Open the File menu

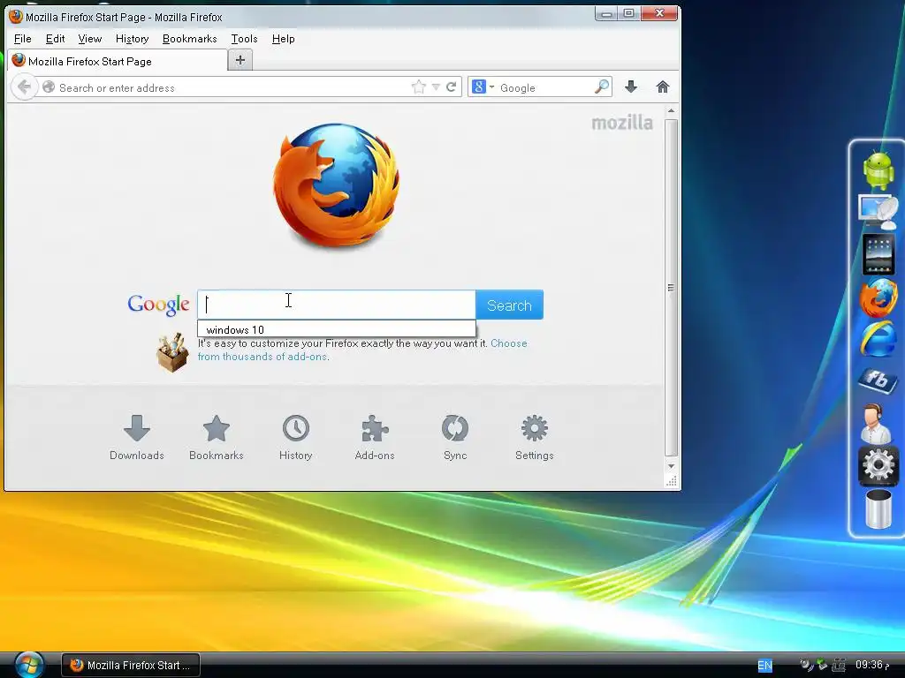pos(22,39)
